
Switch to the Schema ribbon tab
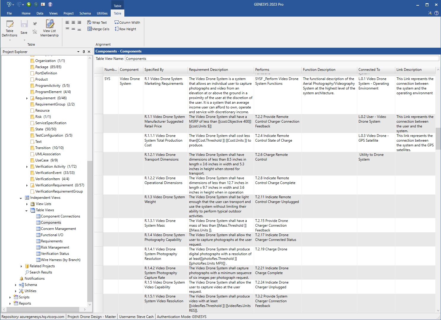[85, 13]
